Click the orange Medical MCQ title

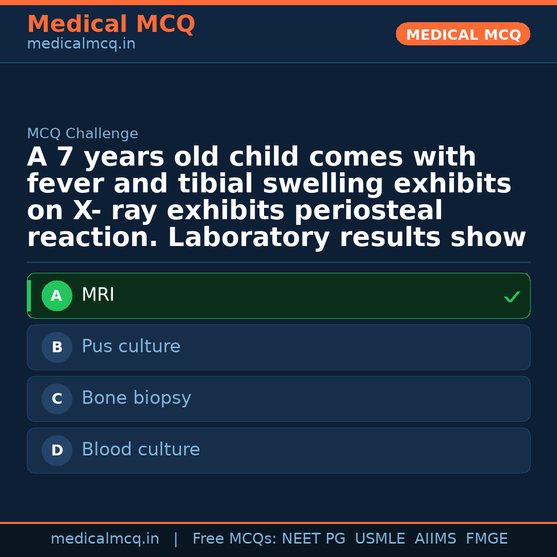click(111, 24)
